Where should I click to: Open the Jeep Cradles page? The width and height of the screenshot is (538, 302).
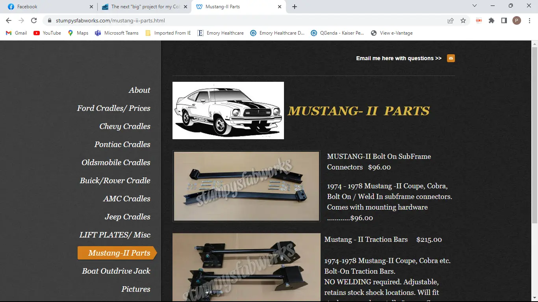[x=127, y=217]
